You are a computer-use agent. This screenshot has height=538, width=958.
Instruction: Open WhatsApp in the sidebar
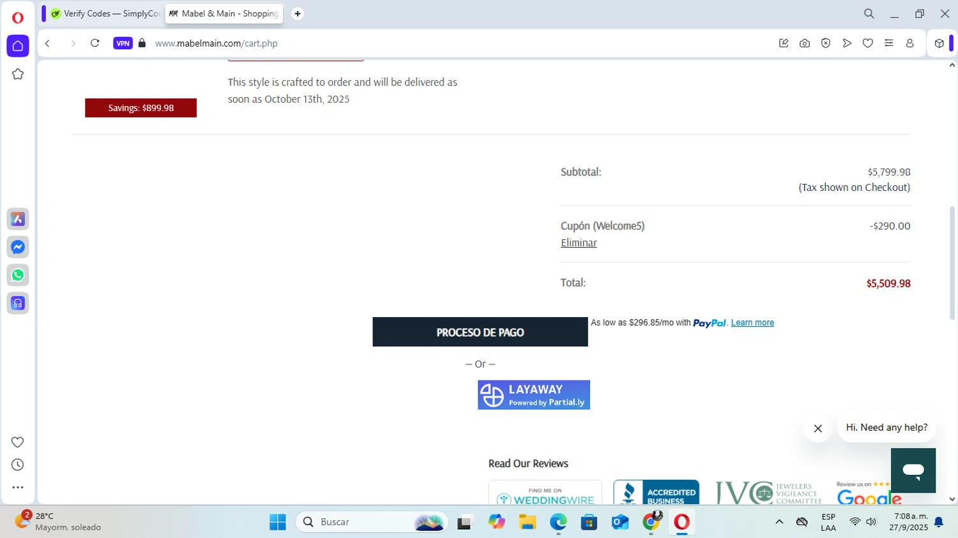(18, 275)
